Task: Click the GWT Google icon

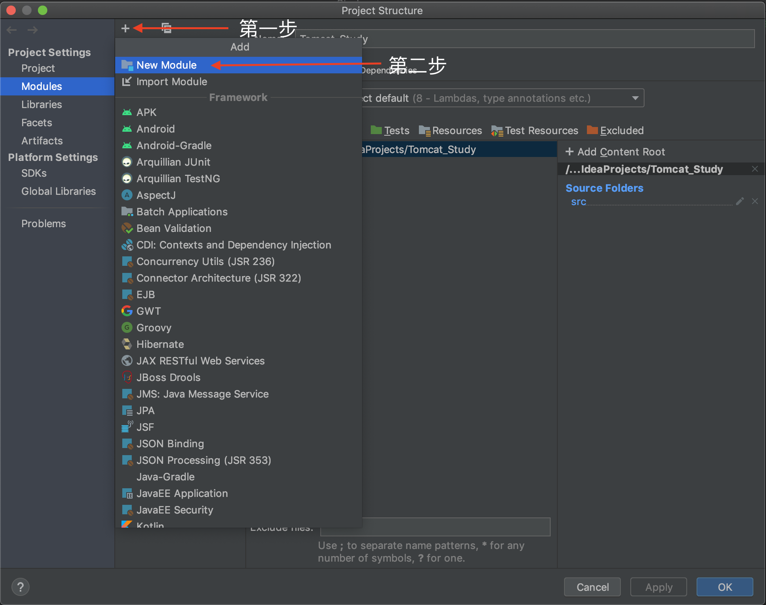Action: click(127, 311)
